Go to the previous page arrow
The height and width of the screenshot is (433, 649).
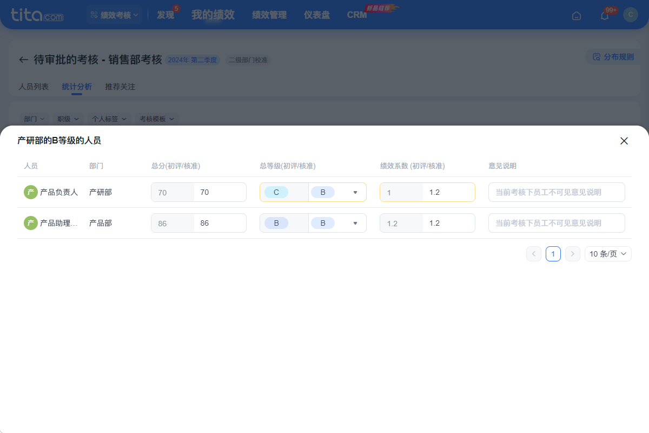534,254
